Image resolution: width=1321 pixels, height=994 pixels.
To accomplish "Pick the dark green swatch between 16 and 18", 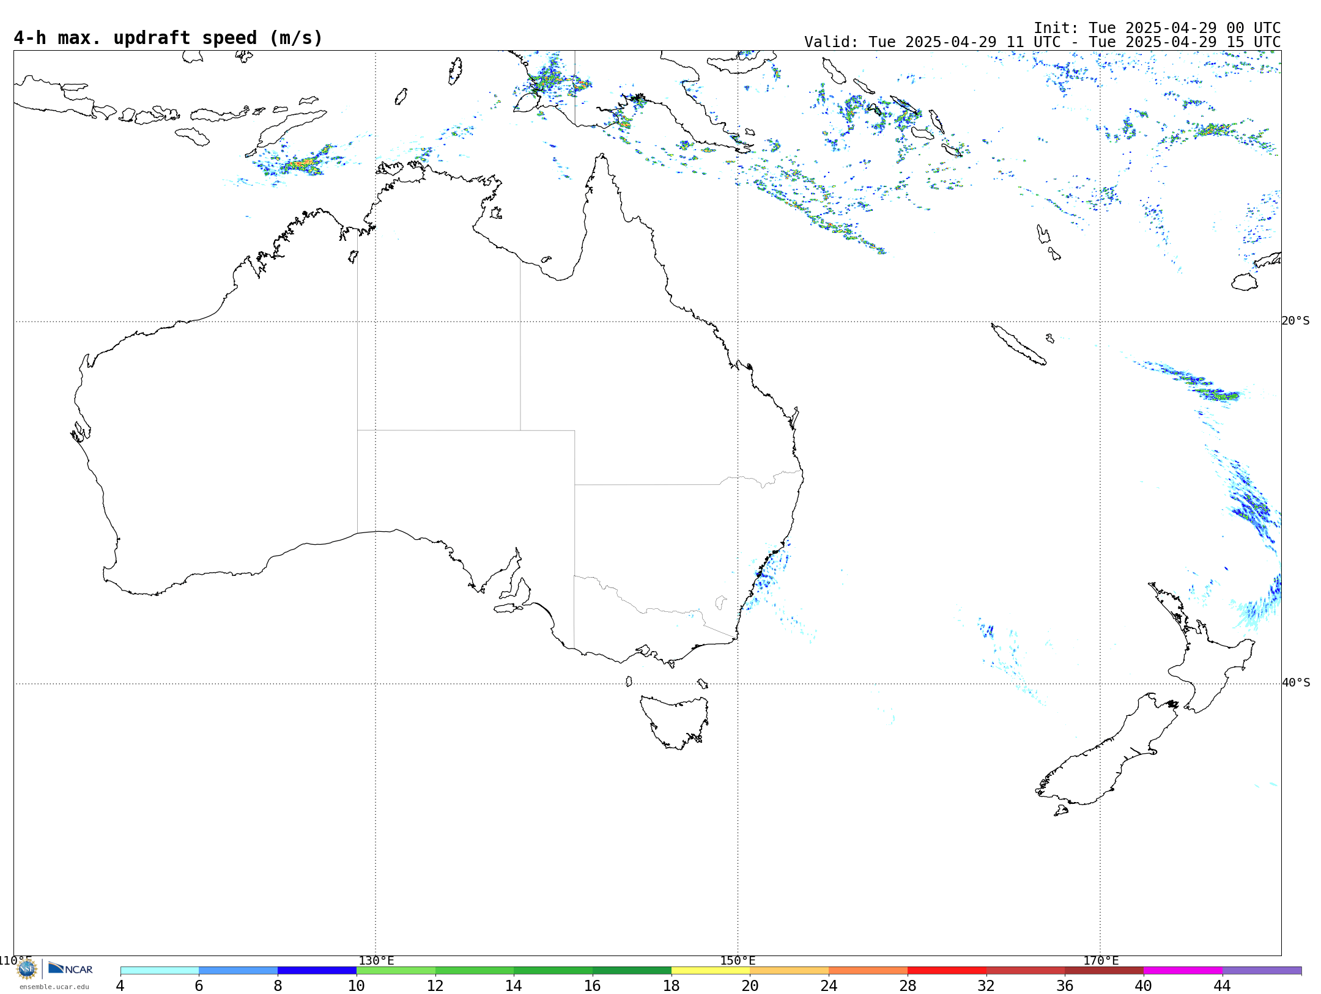I will point(632,970).
